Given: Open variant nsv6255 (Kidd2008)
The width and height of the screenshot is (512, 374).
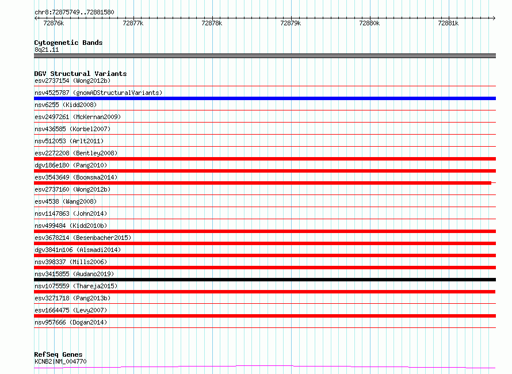Looking at the screenshot, I should pyautogui.click(x=66, y=105).
